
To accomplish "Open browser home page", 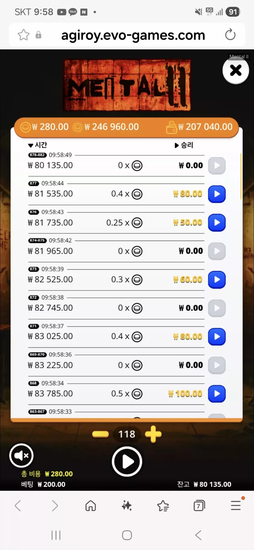I will (91, 506).
